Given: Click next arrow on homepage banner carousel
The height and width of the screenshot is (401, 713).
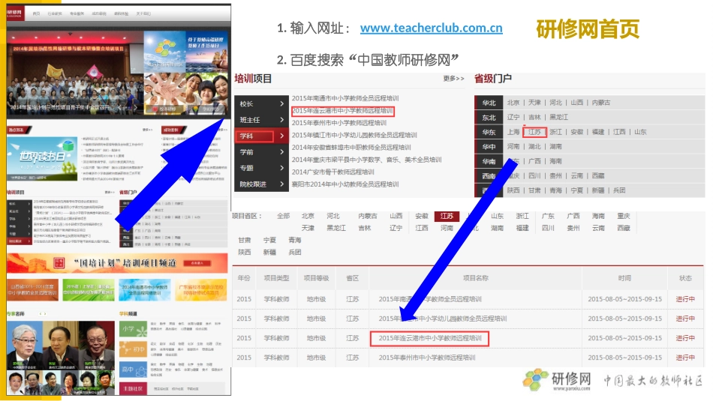Looking at the screenshot, I should (x=135, y=108).
